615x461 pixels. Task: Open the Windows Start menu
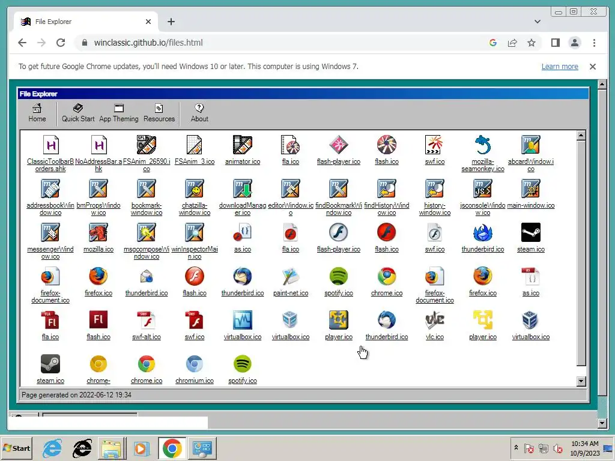pos(16,448)
